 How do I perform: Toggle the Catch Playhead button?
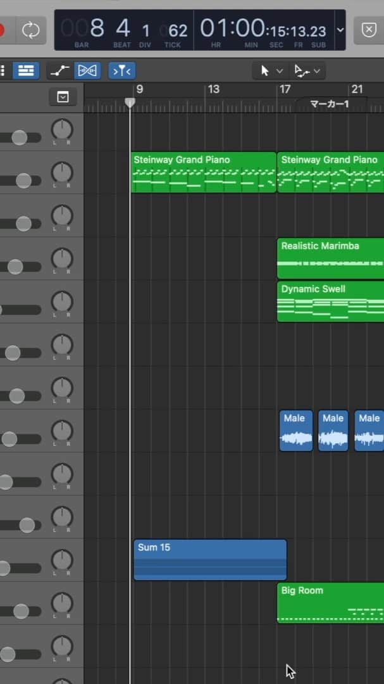(x=121, y=71)
